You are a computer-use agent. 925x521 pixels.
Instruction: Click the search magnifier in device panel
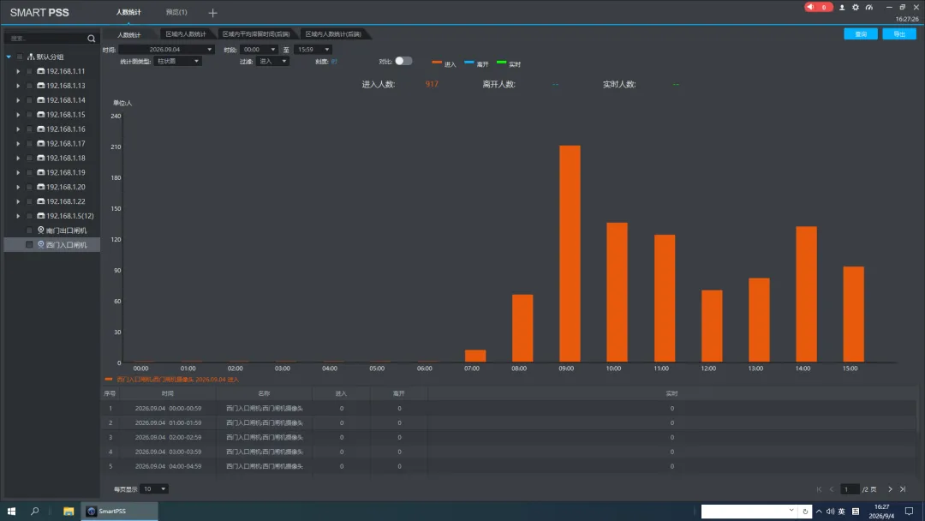(x=91, y=39)
